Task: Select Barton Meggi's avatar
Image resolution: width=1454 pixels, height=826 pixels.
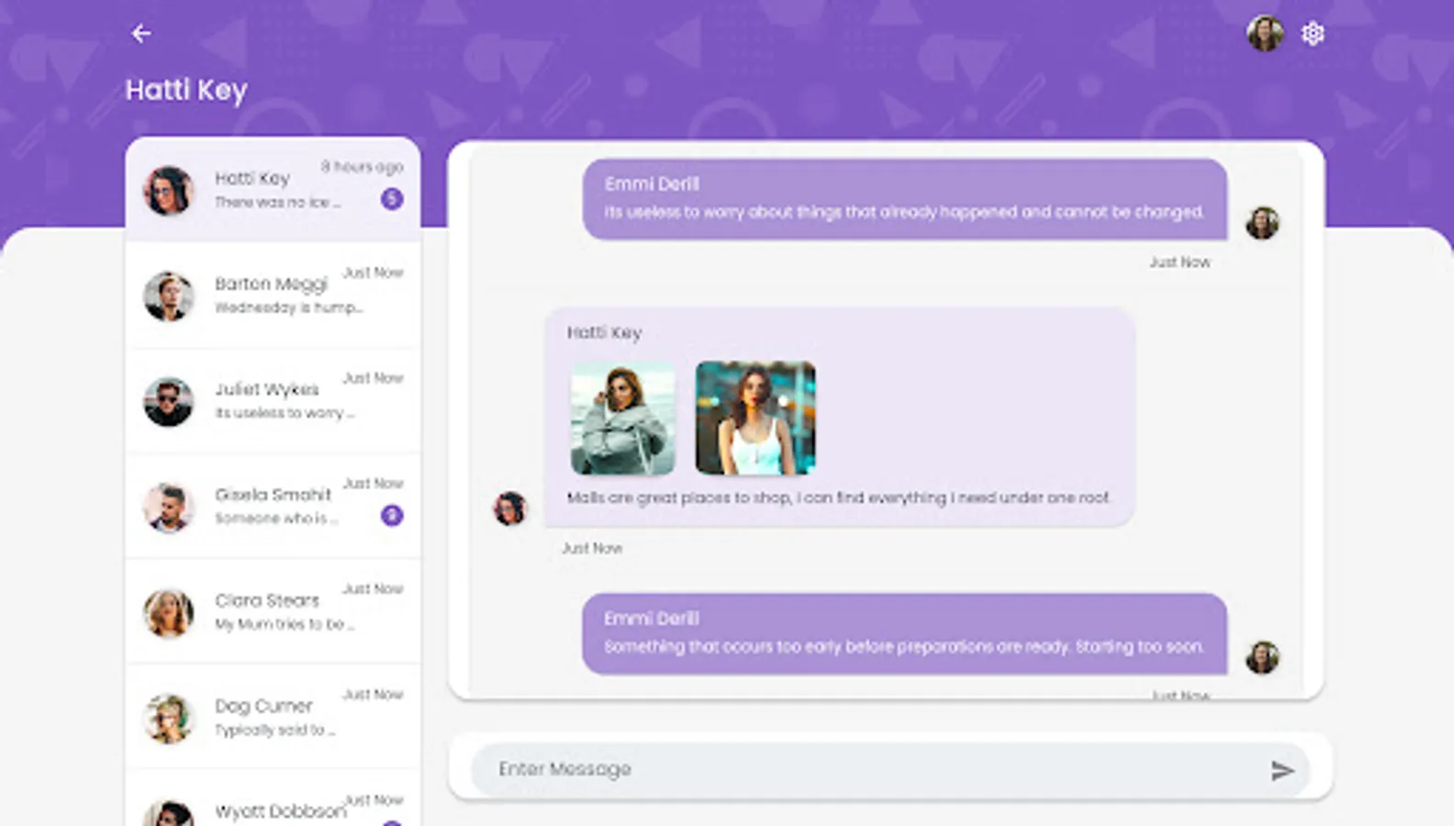Action: (169, 296)
